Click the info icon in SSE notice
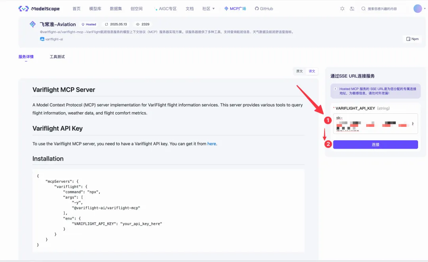 point(335,89)
